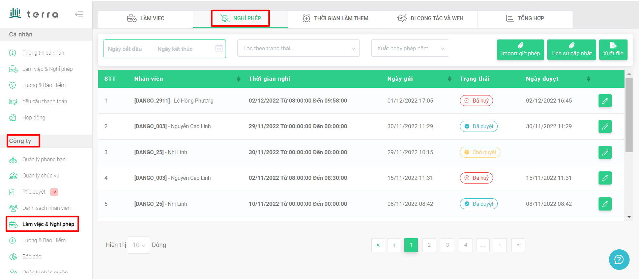The image size is (639, 279).
Task: Open the help question-mark bubble
Action: click(619, 259)
